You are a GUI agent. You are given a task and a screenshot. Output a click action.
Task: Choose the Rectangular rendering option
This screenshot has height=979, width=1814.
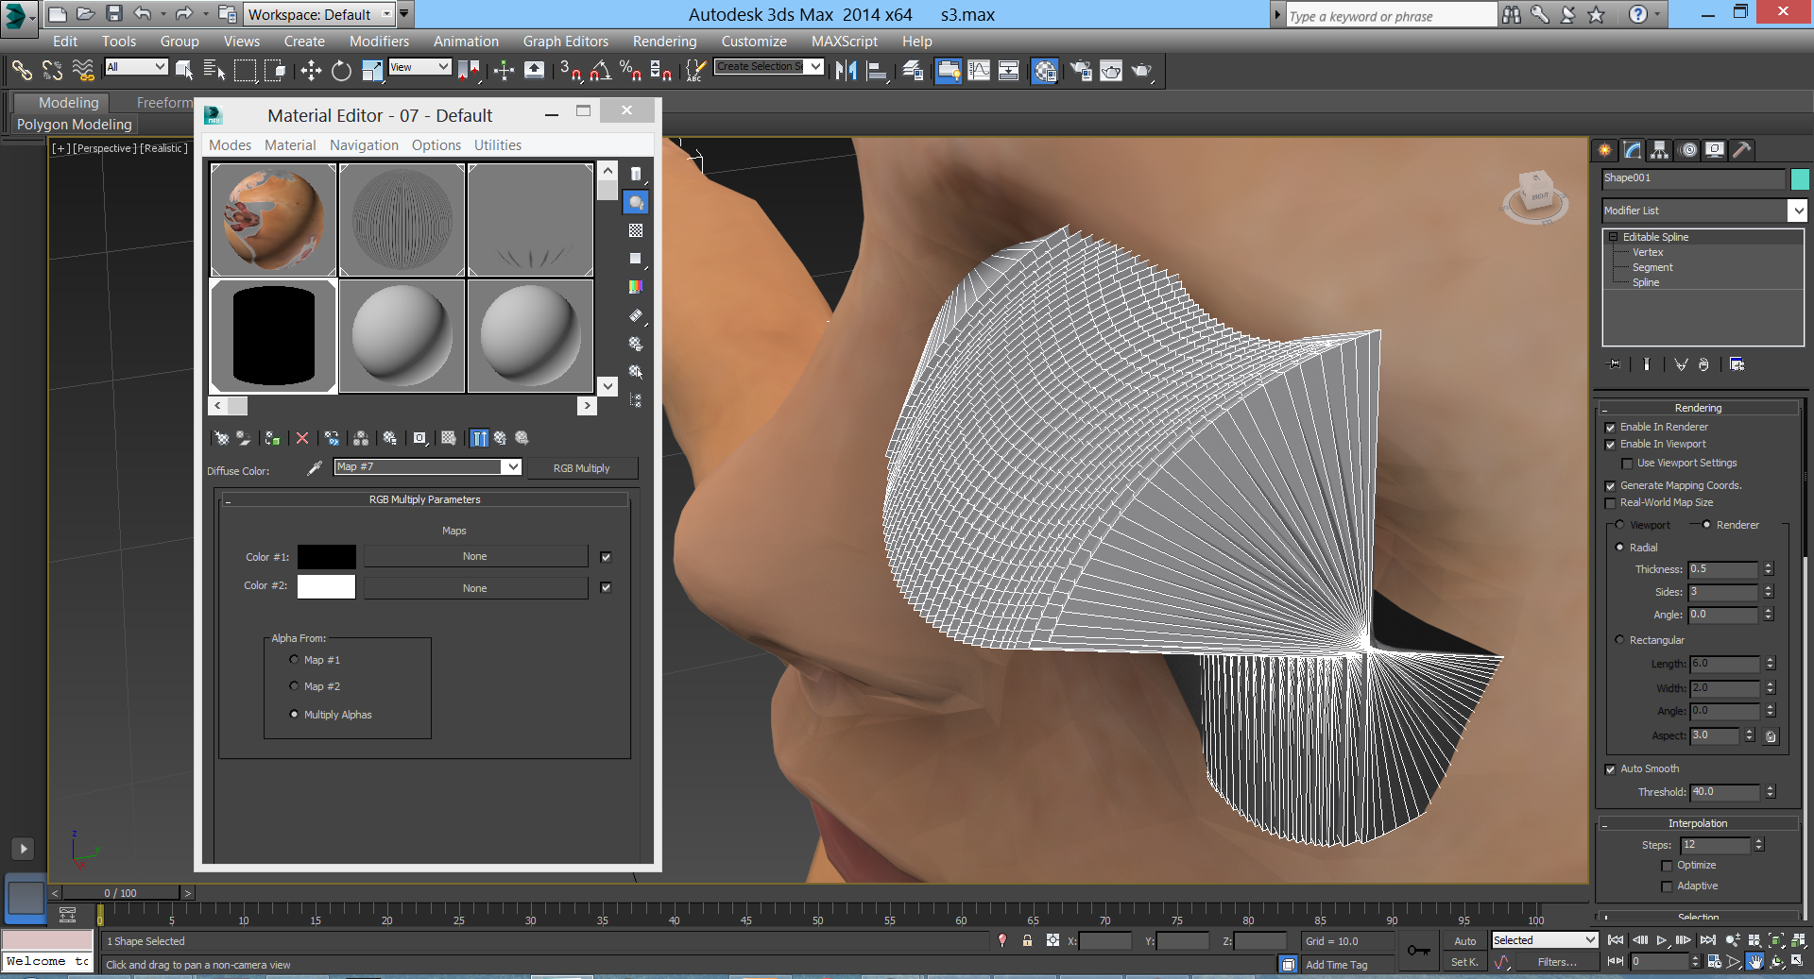coord(1620,640)
